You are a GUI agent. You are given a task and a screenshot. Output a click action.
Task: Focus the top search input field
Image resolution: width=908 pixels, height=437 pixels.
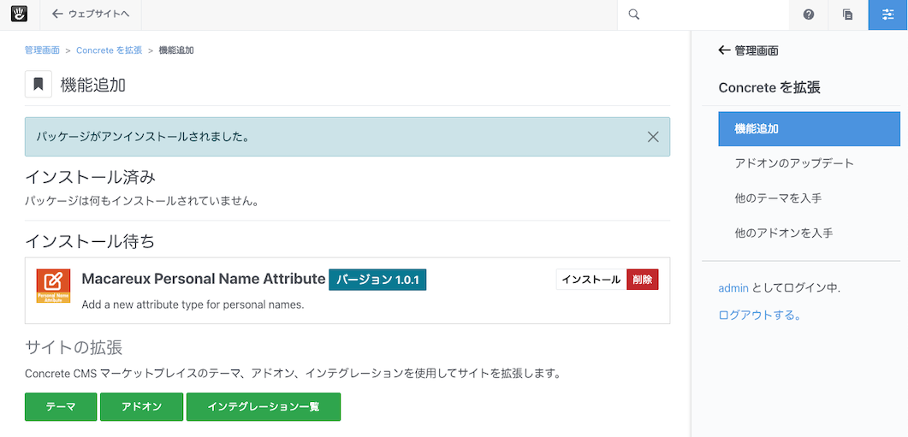[703, 15]
